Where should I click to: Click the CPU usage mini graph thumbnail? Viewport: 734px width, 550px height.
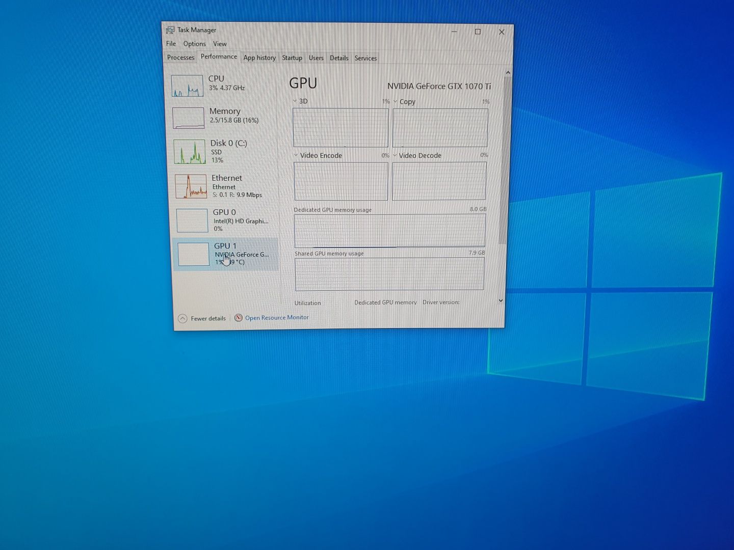tap(187, 86)
